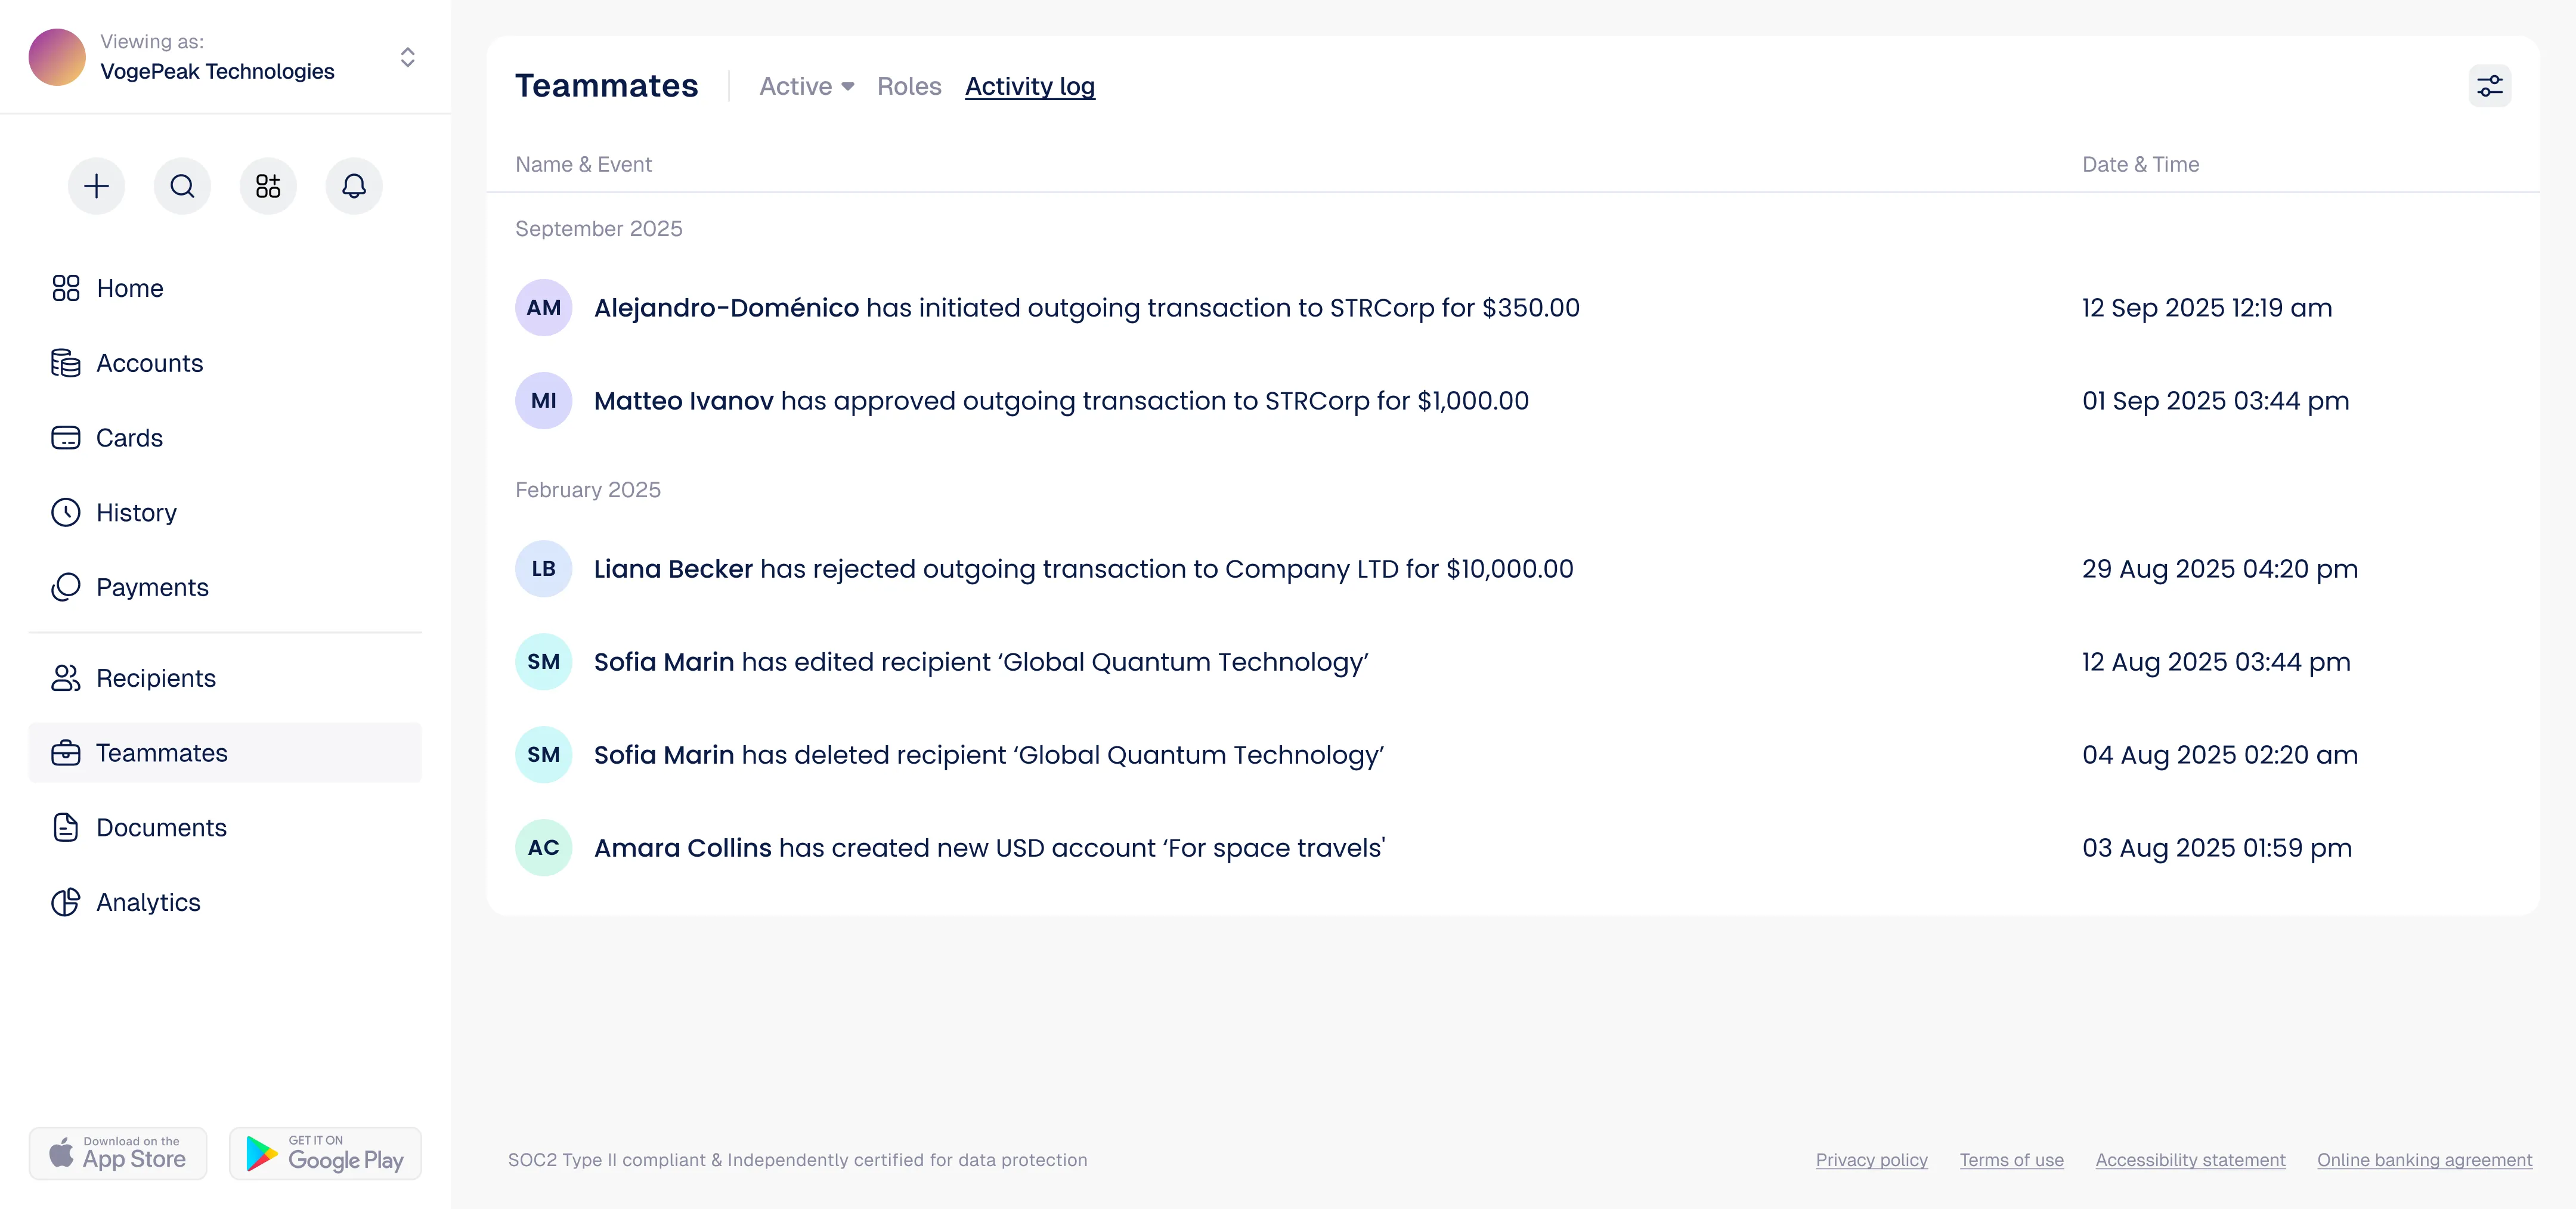Click the add-widgets grid icon

268,186
